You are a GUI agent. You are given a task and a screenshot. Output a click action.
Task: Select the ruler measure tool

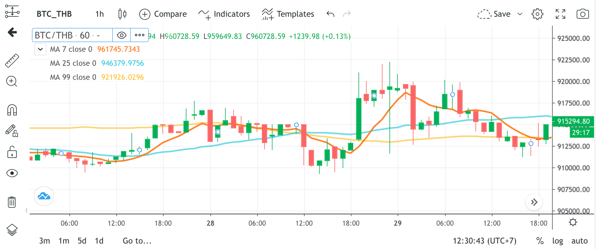click(12, 60)
